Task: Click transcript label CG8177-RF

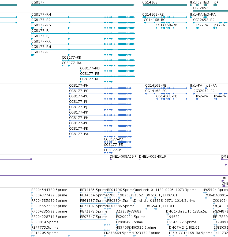Action: (41, 52)
